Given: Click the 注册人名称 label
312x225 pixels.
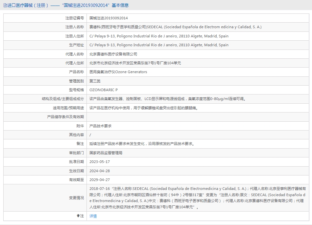Looking at the screenshot, I should coord(75,27).
